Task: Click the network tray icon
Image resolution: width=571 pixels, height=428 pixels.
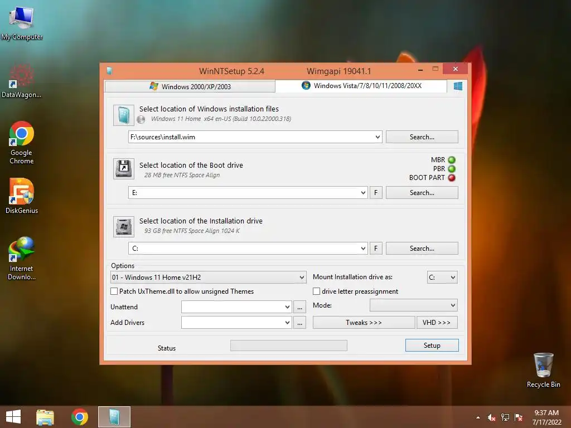Action: coord(505,417)
